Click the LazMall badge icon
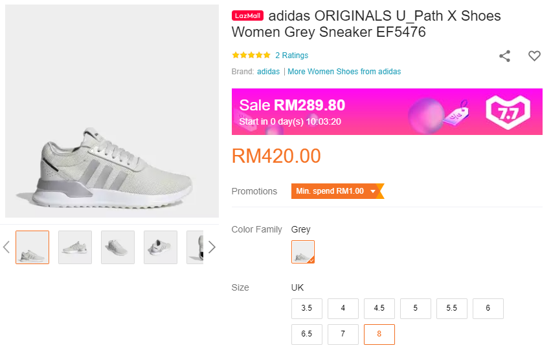 [x=247, y=15]
